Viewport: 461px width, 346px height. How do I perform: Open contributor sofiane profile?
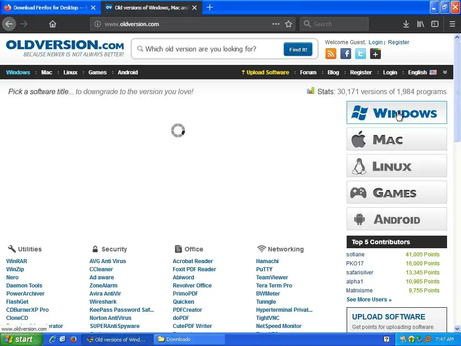355,255
